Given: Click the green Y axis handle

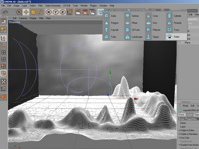Looking at the screenshot, I should (110, 72).
